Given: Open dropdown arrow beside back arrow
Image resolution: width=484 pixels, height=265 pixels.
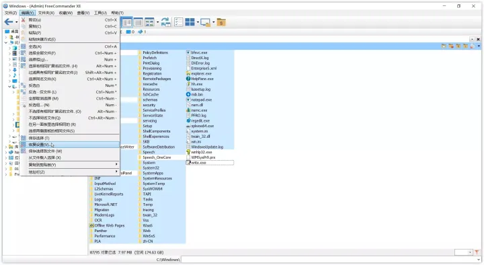Looking at the screenshot, I should click(16, 22).
